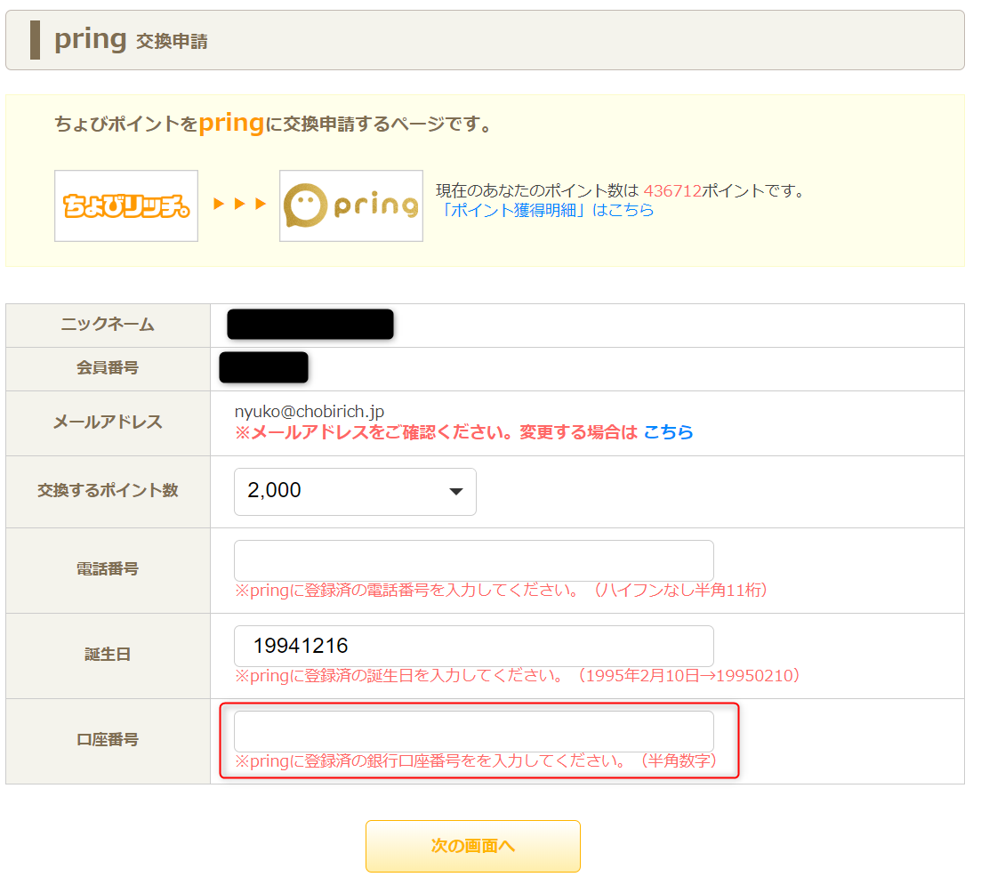Click the 436712 points value text
Viewport: 989px width, 893px height.
(672, 190)
